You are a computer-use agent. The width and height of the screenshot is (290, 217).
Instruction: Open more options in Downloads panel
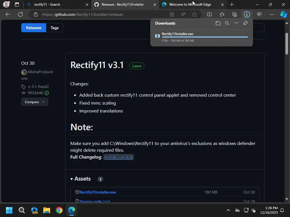coord(236,23)
